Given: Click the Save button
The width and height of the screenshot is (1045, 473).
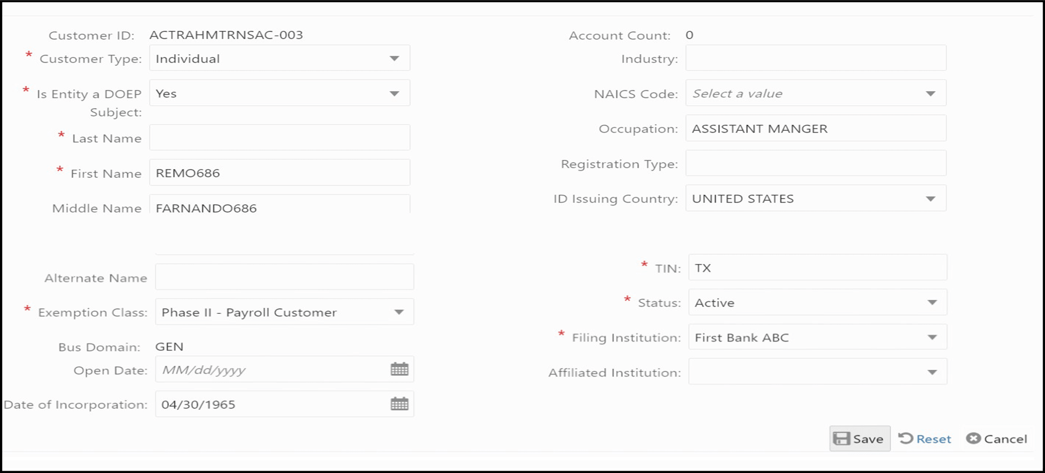Looking at the screenshot, I should [860, 438].
